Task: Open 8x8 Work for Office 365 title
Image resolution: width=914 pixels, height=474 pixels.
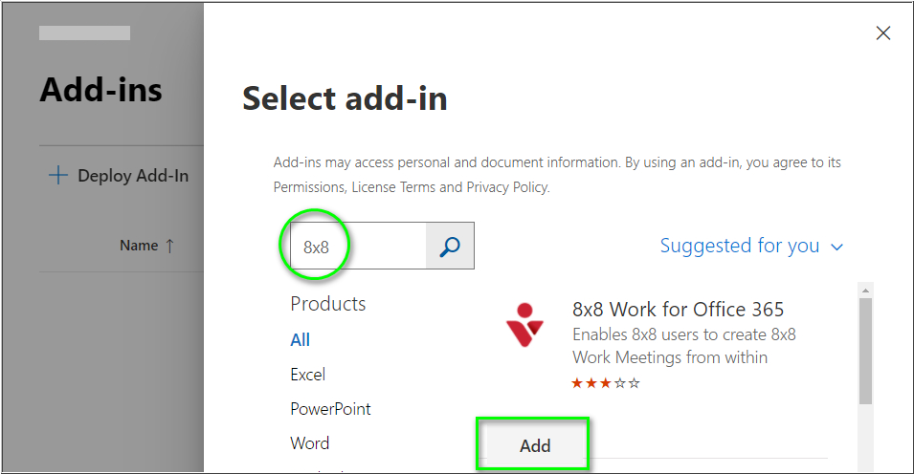Action: pos(678,310)
